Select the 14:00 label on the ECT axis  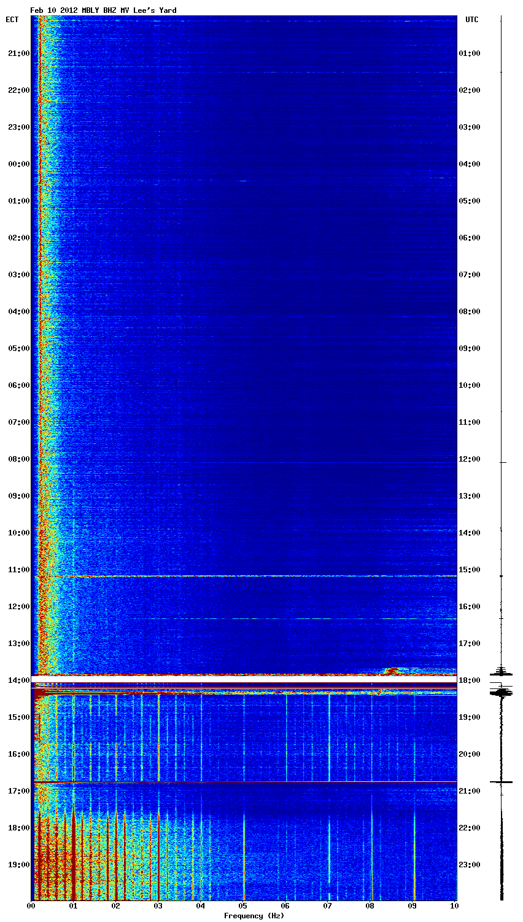[x=18, y=680]
